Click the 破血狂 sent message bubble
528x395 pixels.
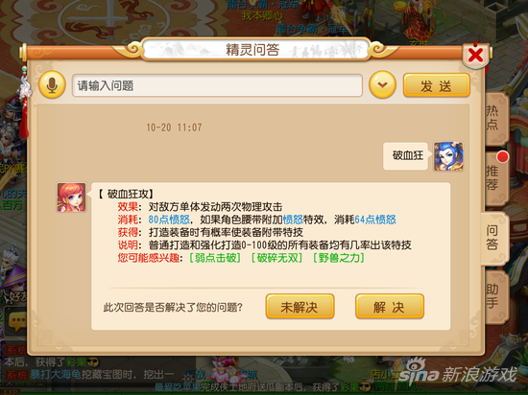click(407, 155)
